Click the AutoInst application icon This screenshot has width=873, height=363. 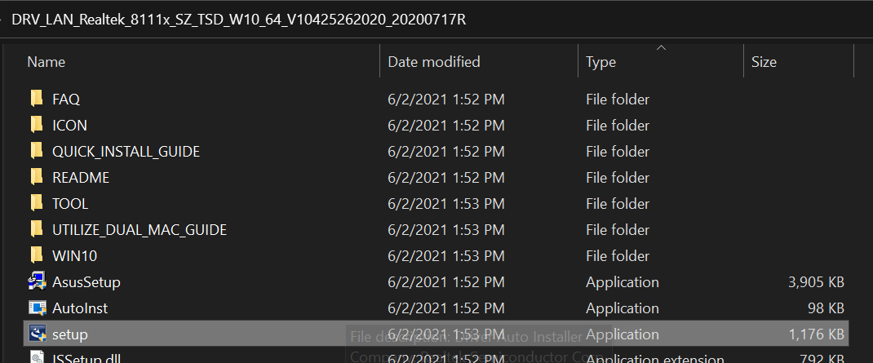click(x=37, y=308)
